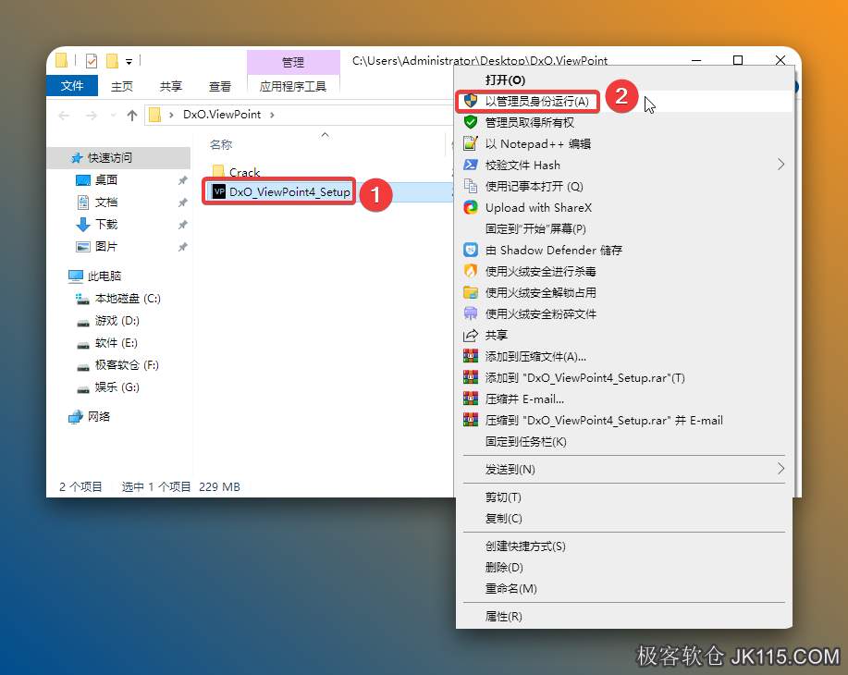Image resolution: width=848 pixels, height=675 pixels.
Task: Switch to the 共享 ribbon tab
Action: (x=171, y=86)
